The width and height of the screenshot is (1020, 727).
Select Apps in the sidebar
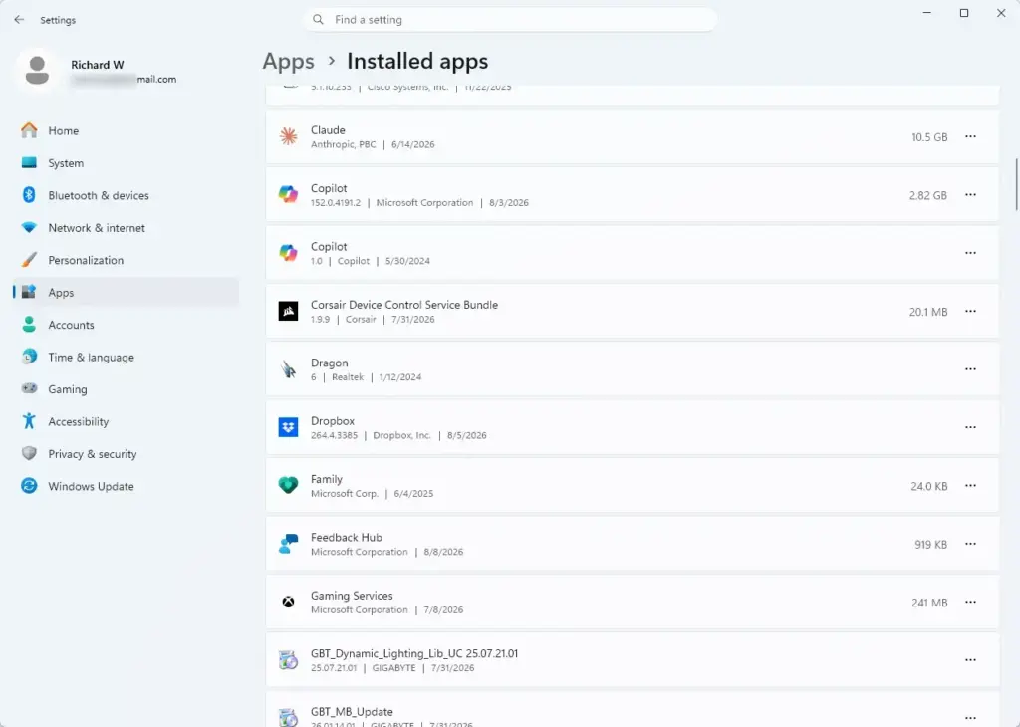pos(126,292)
